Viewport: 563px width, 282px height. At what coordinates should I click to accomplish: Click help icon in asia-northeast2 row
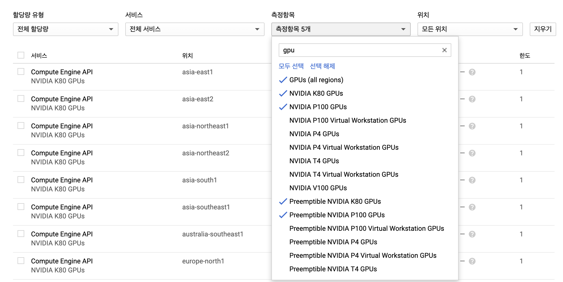coord(472,153)
